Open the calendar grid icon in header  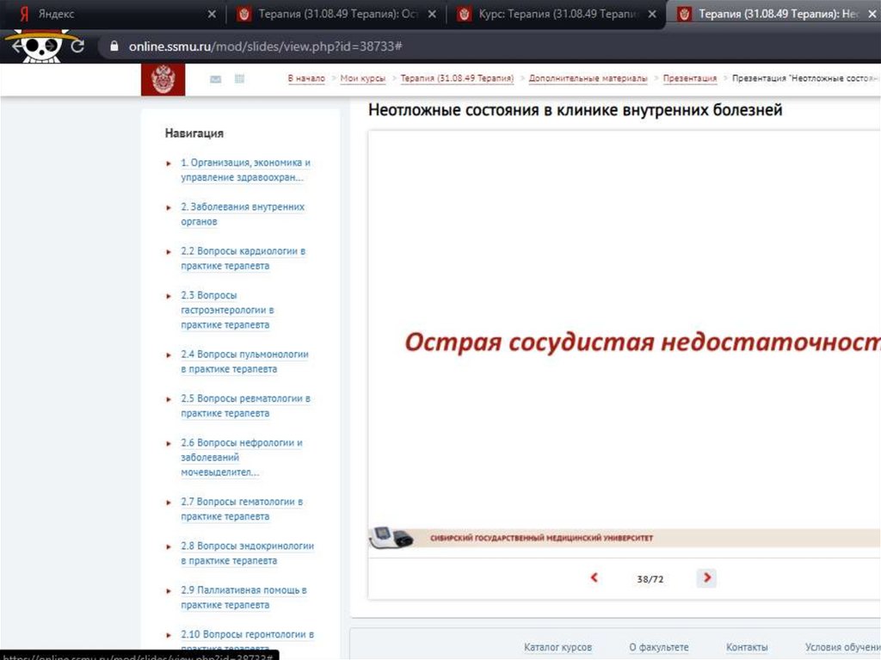pyautogui.click(x=240, y=79)
